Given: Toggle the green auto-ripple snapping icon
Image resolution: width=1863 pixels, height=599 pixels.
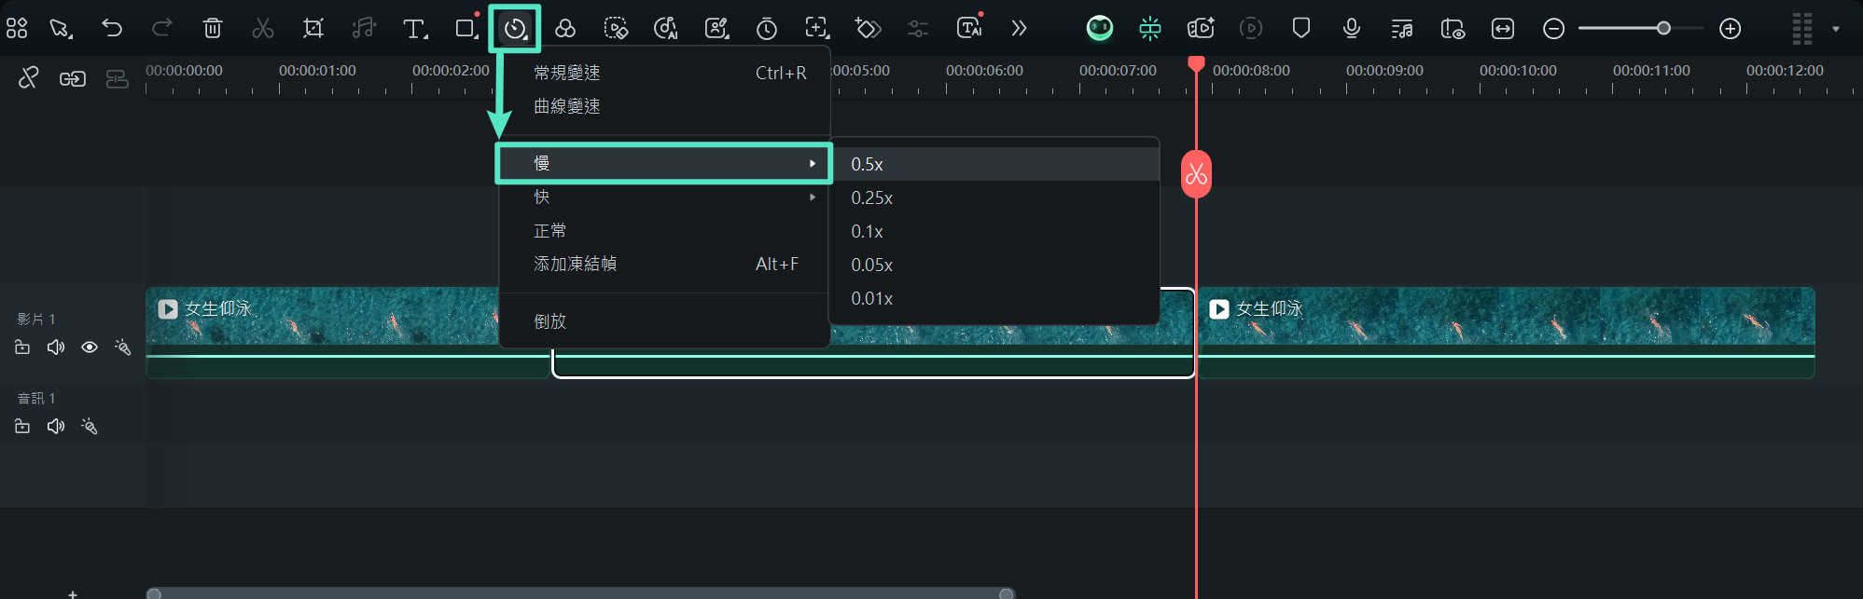Looking at the screenshot, I should [x=1150, y=28].
